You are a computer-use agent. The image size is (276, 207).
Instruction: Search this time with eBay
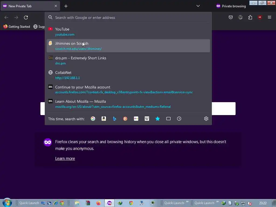(x=136, y=119)
